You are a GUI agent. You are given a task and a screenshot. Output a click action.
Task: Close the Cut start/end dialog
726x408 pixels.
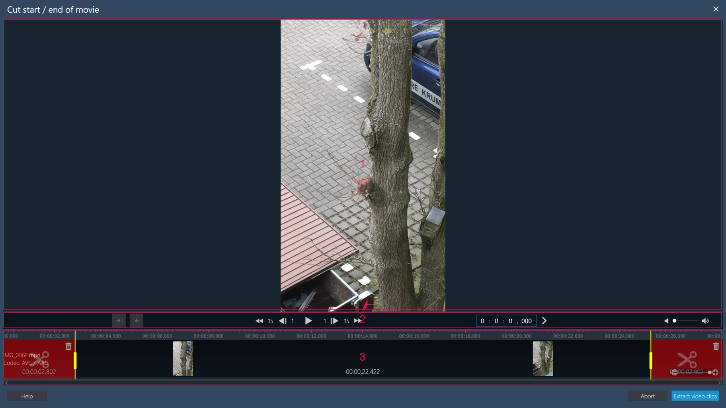coord(716,9)
